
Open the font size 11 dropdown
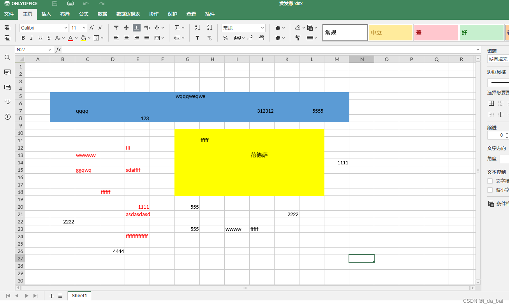click(x=84, y=28)
